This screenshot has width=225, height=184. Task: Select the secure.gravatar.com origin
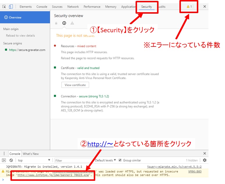tap(27, 50)
